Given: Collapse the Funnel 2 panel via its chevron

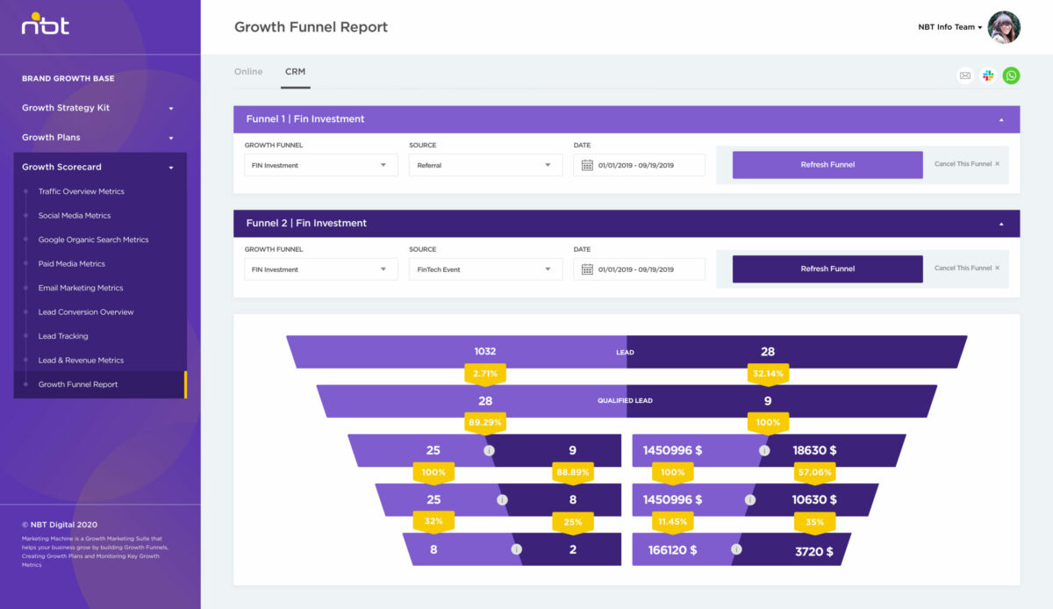Looking at the screenshot, I should (x=1000, y=223).
